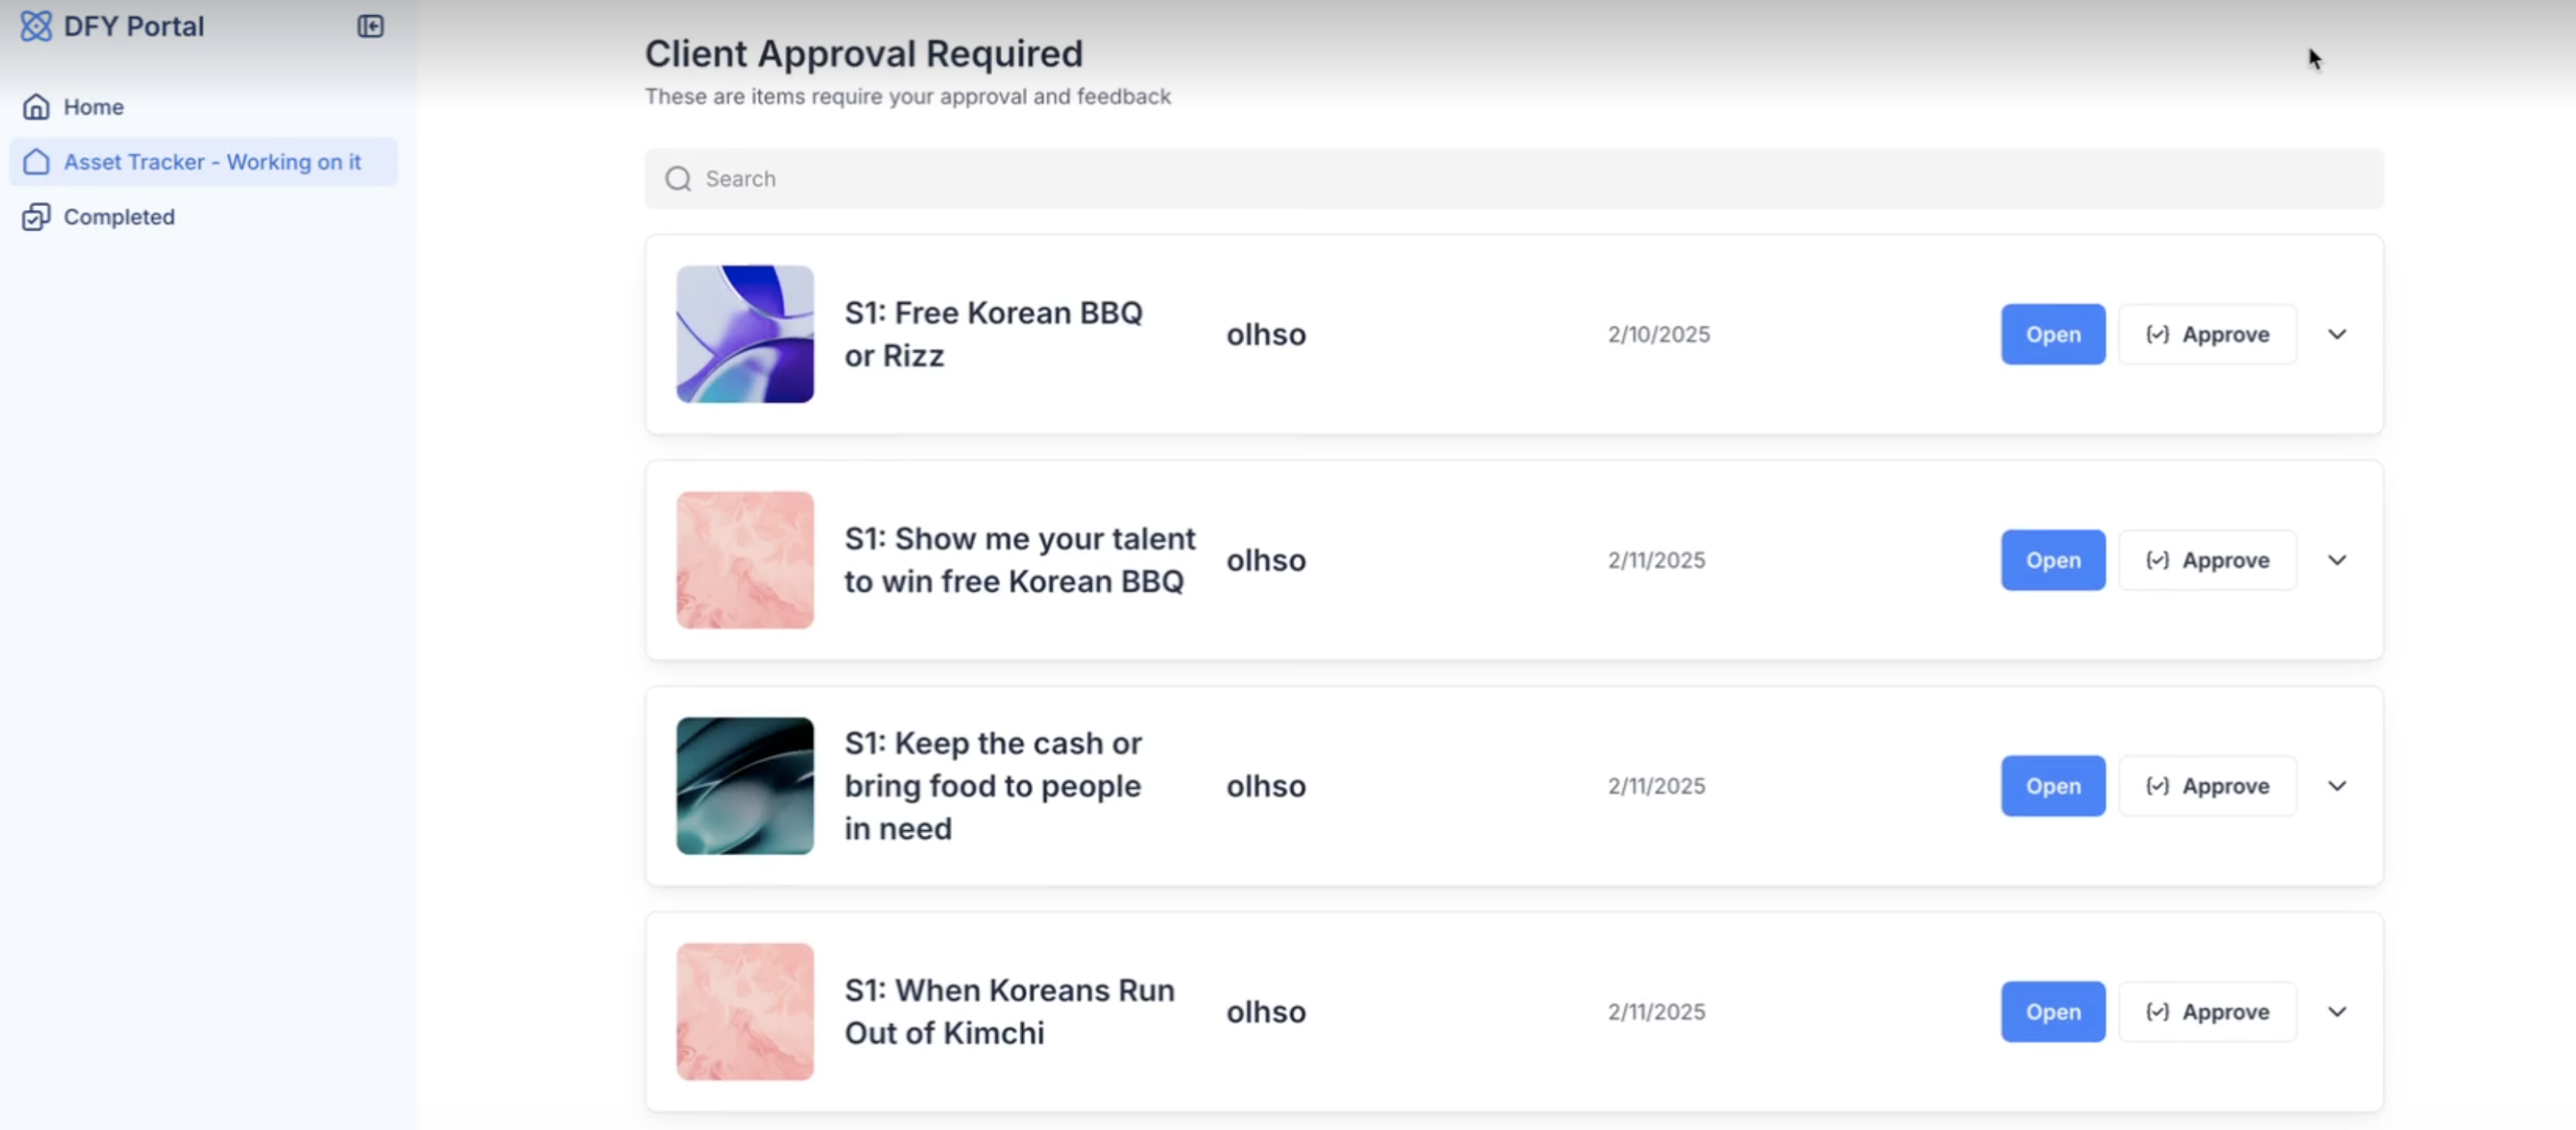The height and width of the screenshot is (1130, 2576).
Task: Expand the When Koreans Run Out of Kimchi row
Action: tap(2337, 1012)
